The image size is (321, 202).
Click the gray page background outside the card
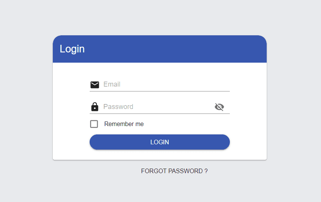point(27,103)
